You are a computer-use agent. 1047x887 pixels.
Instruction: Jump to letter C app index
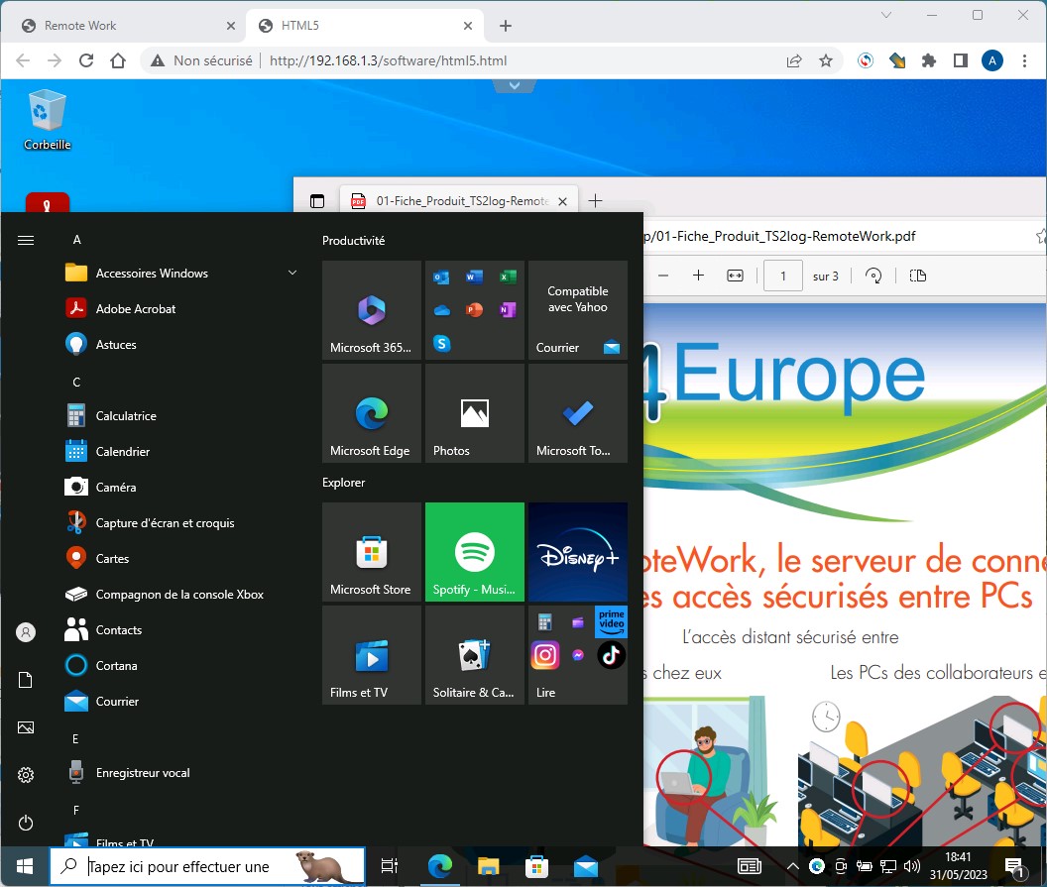tap(76, 382)
